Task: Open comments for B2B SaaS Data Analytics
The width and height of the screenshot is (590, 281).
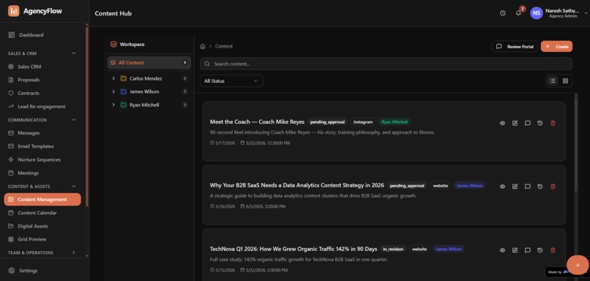Action: click(528, 187)
